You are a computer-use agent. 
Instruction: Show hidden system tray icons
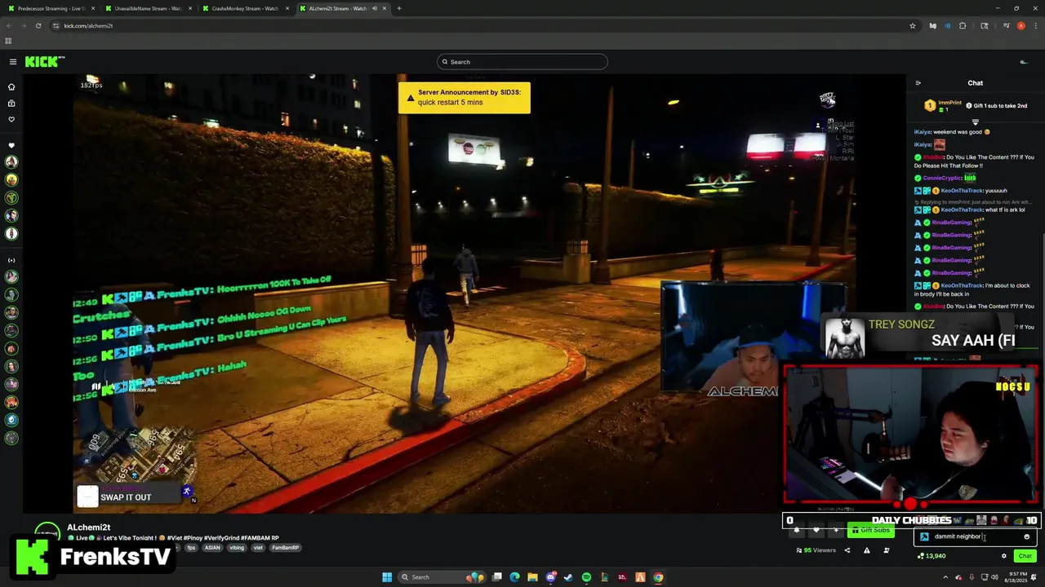946,577
